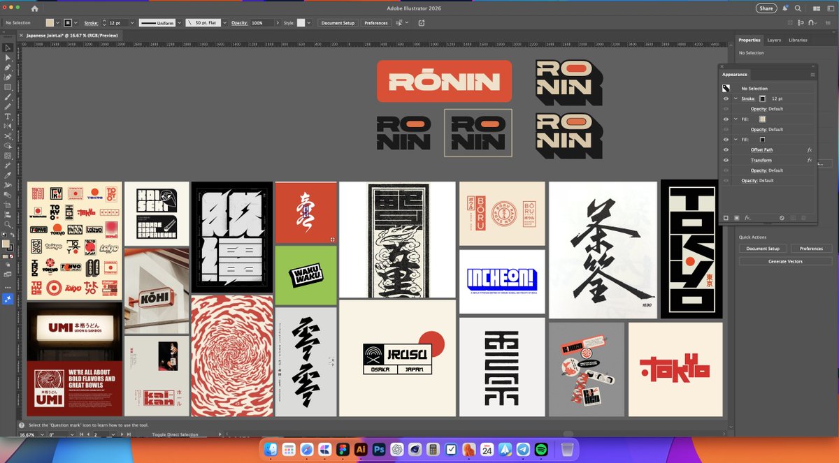Click Add New Fill in Appearance panel
This screenshot has height=463, width=839.
(736, 218)
